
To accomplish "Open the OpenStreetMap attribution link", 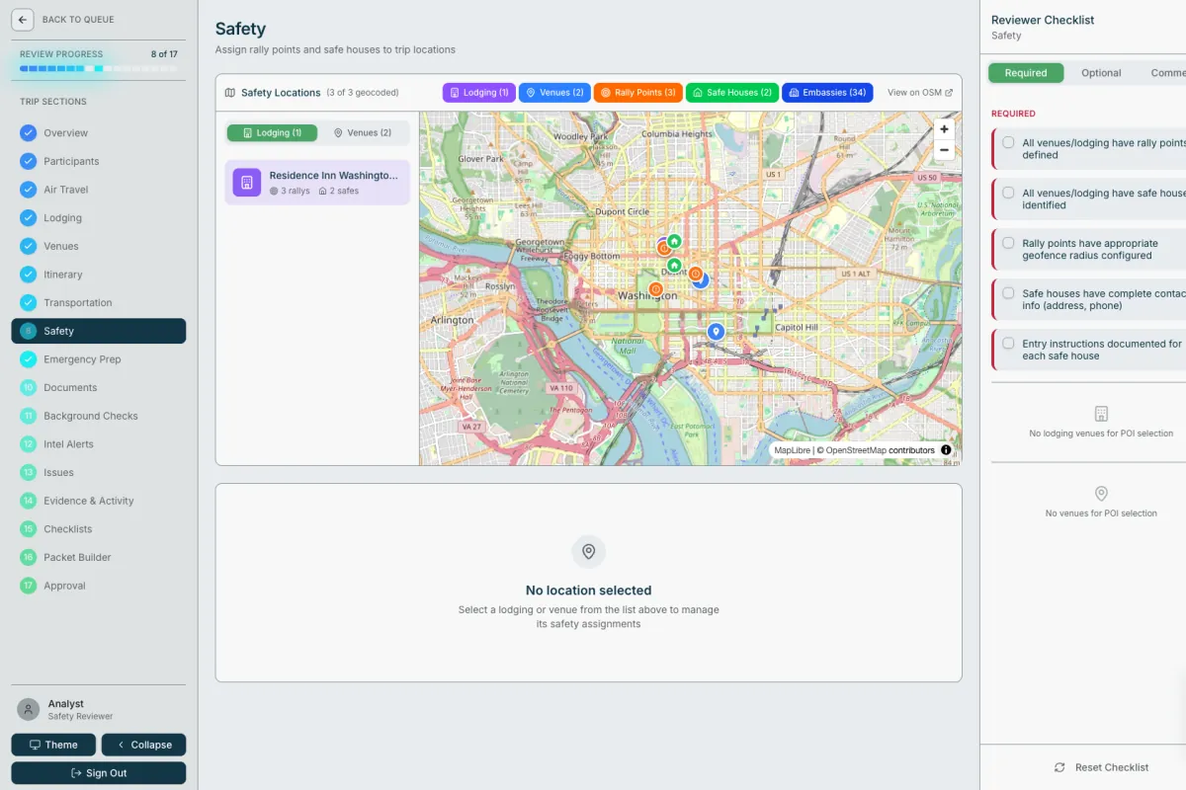I will pyautogui.click(x=856, y=450).
